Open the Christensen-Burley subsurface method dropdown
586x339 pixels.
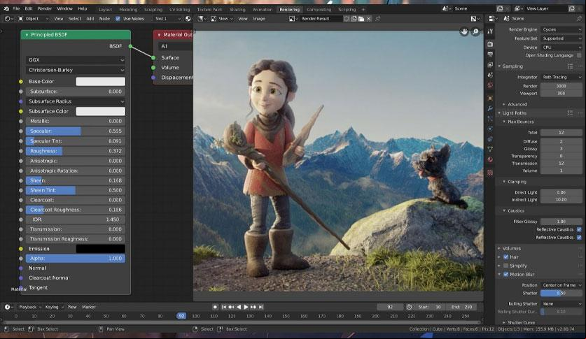(76, 70)
